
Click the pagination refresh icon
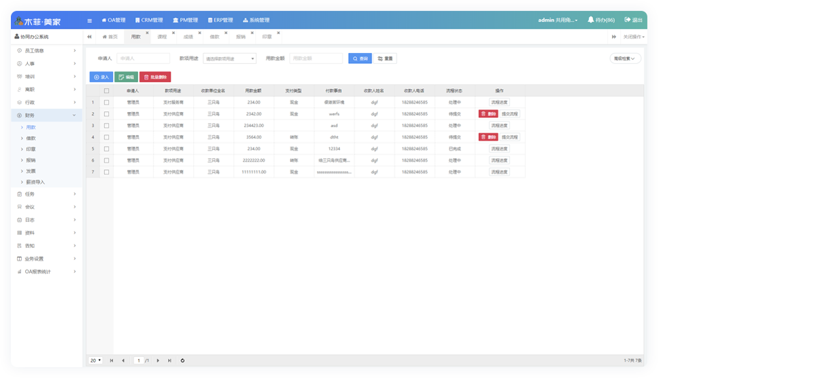click(182, 360)
